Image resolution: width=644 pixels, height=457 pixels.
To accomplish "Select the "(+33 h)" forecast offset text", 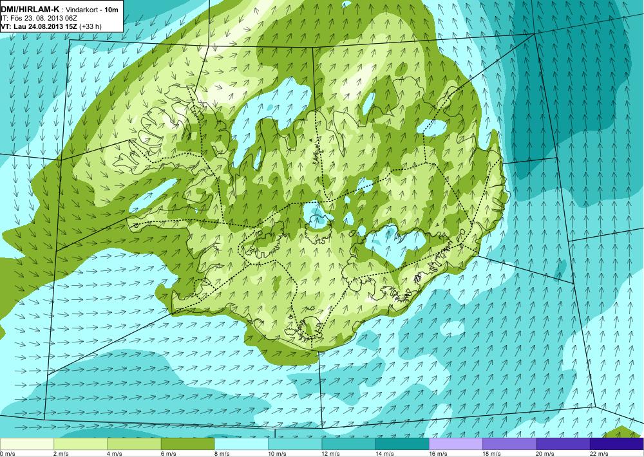I will (90, 26).
